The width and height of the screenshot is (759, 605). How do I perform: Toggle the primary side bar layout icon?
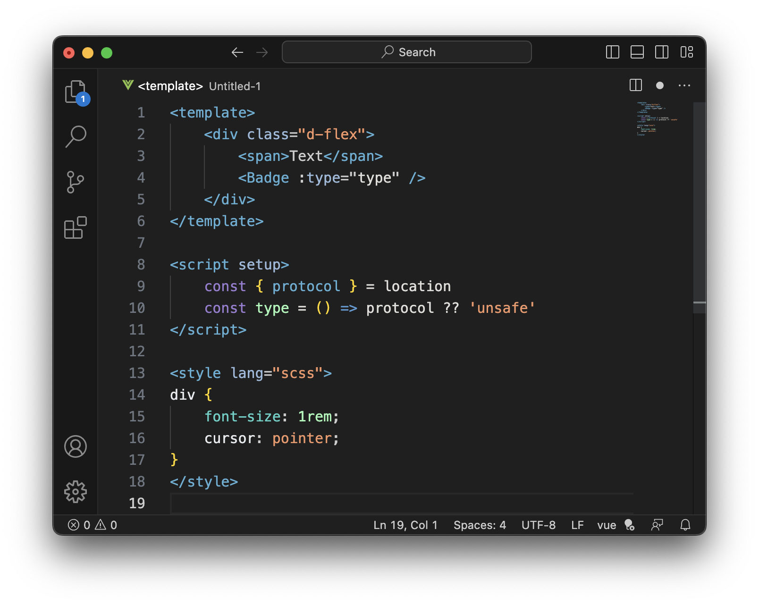pos(613,52)
